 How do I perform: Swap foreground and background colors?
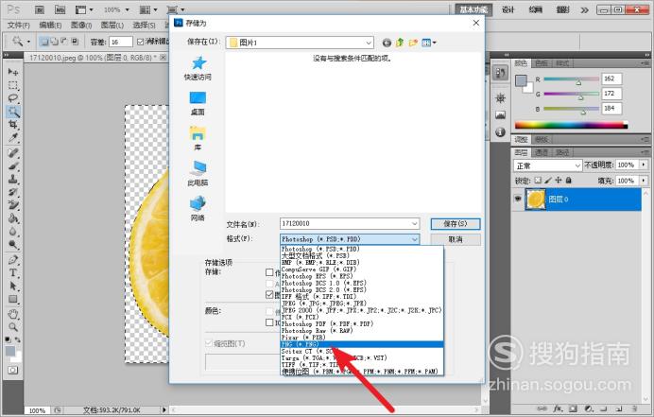(18, 339)
